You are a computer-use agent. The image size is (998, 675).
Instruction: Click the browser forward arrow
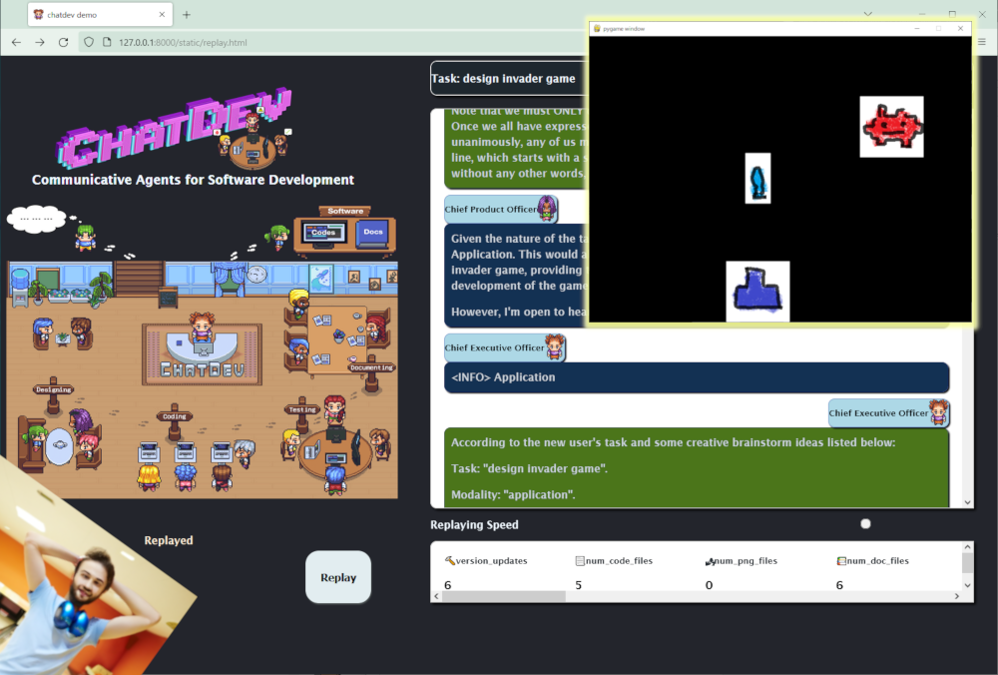40,42
